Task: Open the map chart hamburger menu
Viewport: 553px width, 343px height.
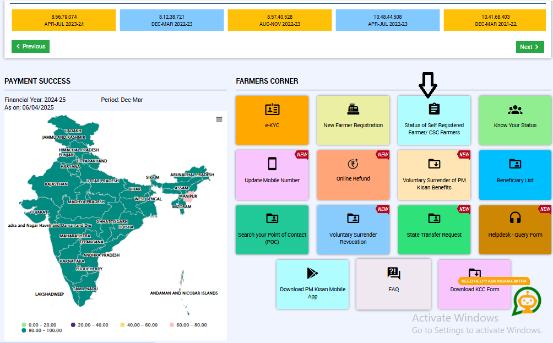Action: pos(219,119)
